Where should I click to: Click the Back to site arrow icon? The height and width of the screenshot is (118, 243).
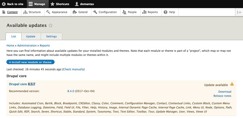point(4,4)
